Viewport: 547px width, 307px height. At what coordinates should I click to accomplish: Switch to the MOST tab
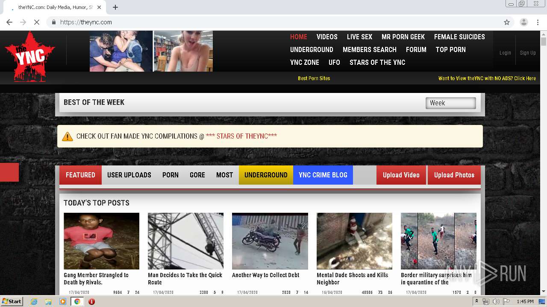coord(224,175)
